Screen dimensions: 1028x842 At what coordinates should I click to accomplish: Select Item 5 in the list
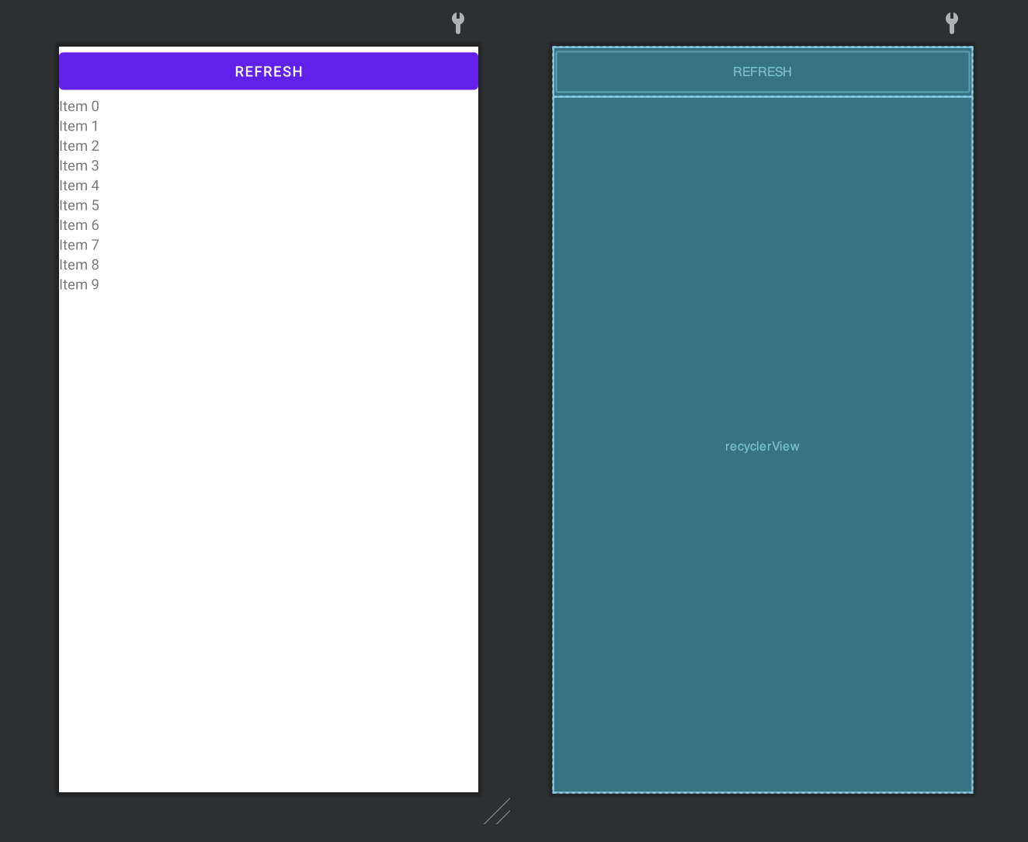(x=79, y=205)
